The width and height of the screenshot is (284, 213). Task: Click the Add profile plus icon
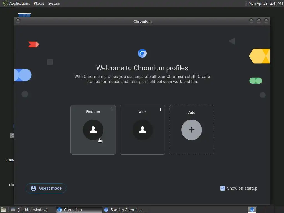click(192, 130)
